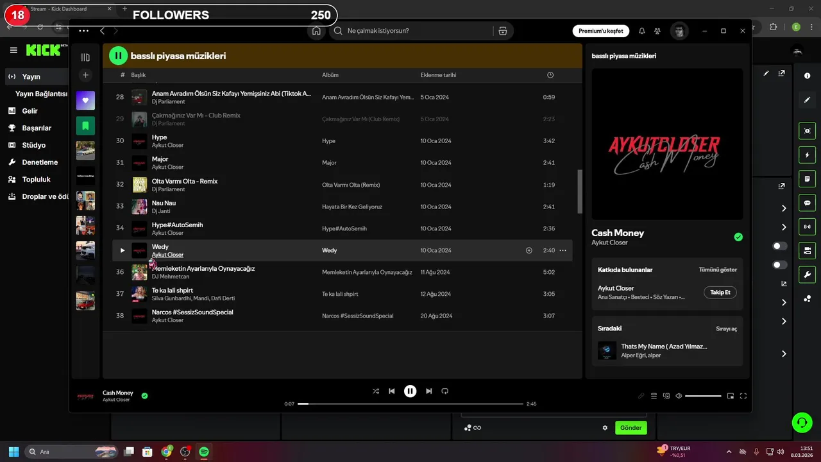The height and width of the screenshot is (462, 821).
Task: Sort by the Albüm column header
Action: (330, 75)
